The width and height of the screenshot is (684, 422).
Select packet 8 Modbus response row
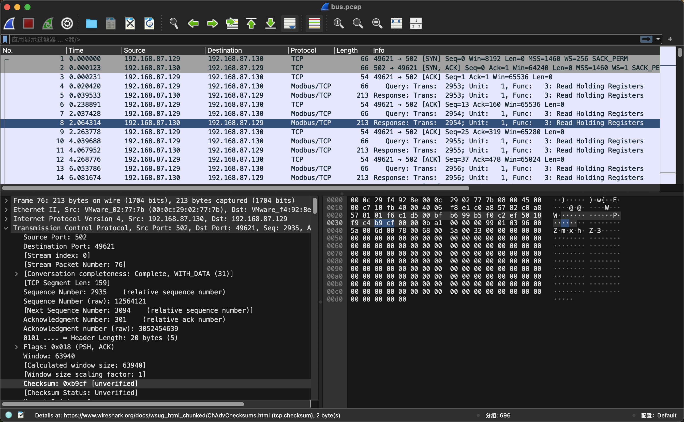pos(330,123)
